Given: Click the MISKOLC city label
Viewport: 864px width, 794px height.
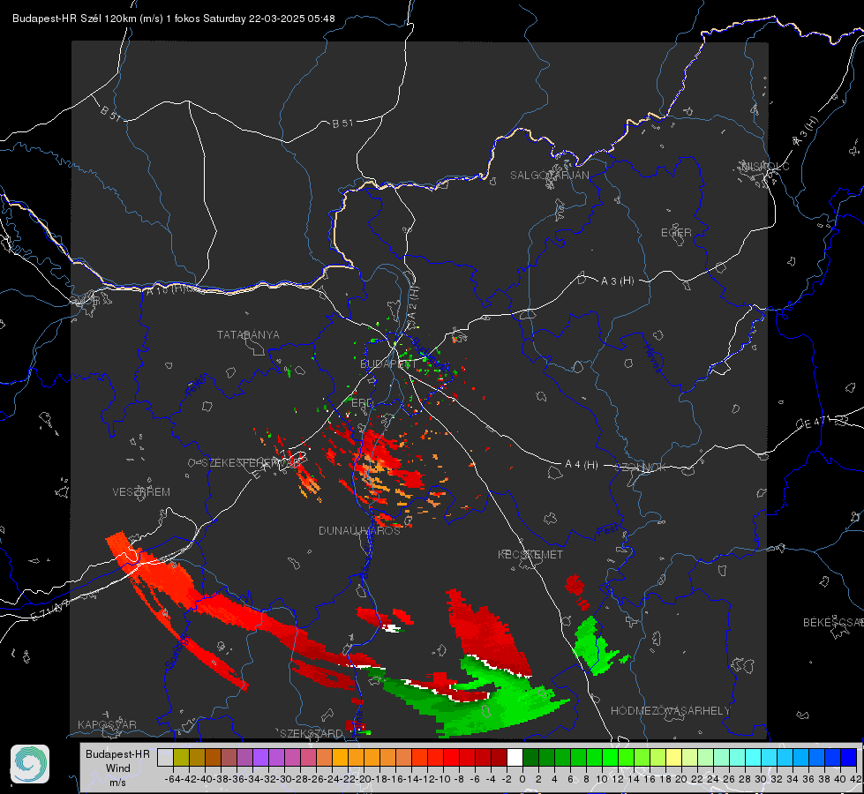Looking at the screenshot, I should click(765, 167).
